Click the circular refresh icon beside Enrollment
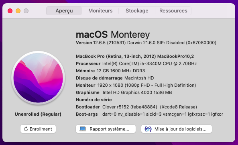Screen dimensions: 238x145 click(26, 129)
